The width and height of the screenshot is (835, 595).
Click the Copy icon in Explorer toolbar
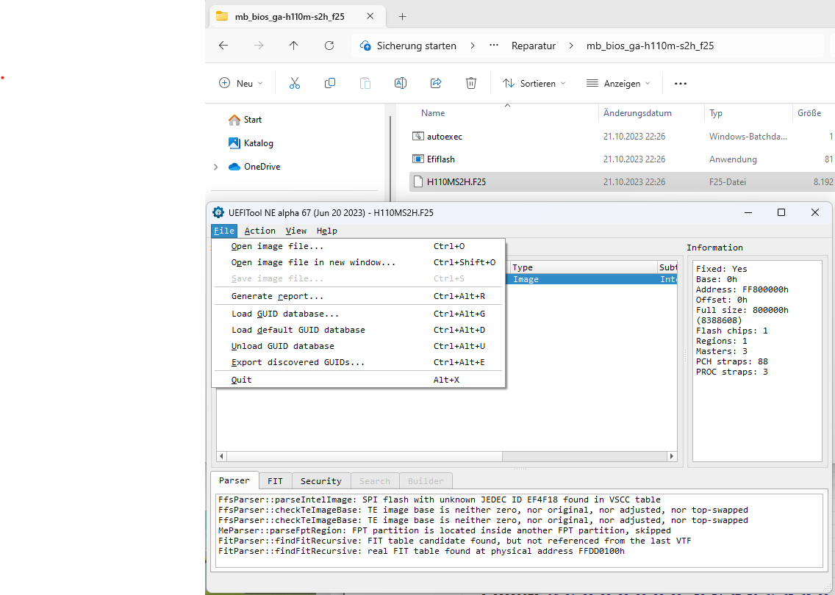pos(329,83)
